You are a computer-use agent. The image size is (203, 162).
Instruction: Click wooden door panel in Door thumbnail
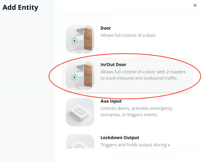[x=88, y=39]
